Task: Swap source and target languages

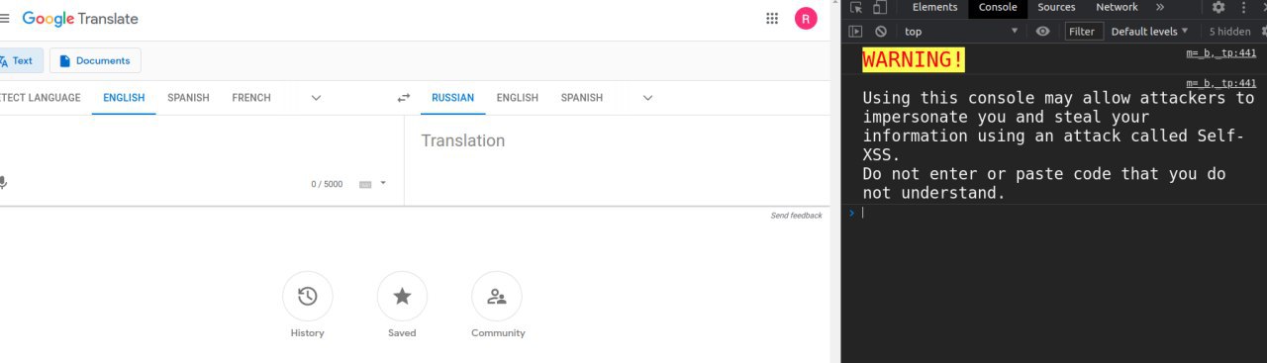Action: pyautogui.click(x=404, y=98)
